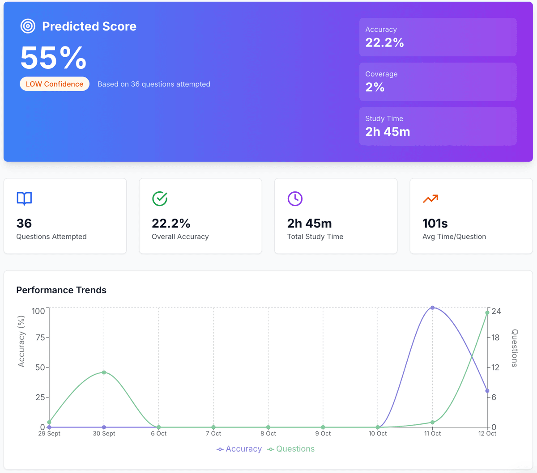Click the Accuracy legend marker icon
The image size is (537, 473).
click(220, 449)
